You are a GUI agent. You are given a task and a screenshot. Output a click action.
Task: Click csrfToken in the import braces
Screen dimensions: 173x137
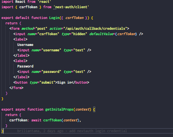[x=28, y=7]
